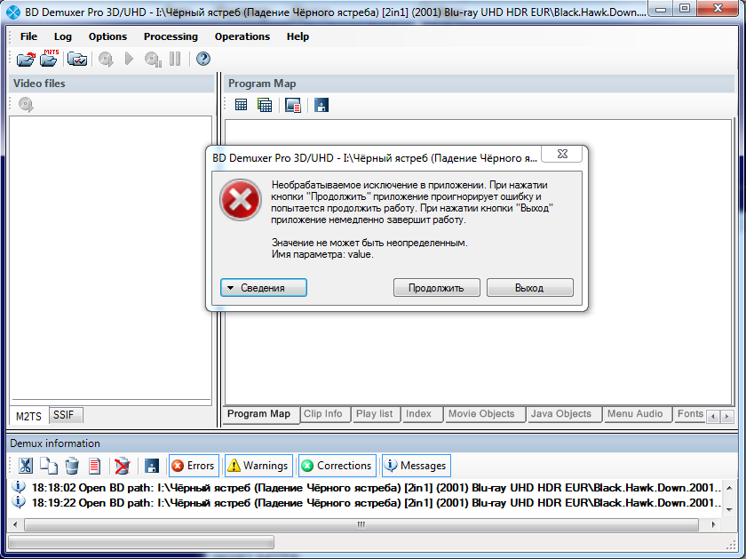The height and width of the screenshot is (559, 746).
Task: Click the disc process icon beside the open icons
Action: [106, 59]
